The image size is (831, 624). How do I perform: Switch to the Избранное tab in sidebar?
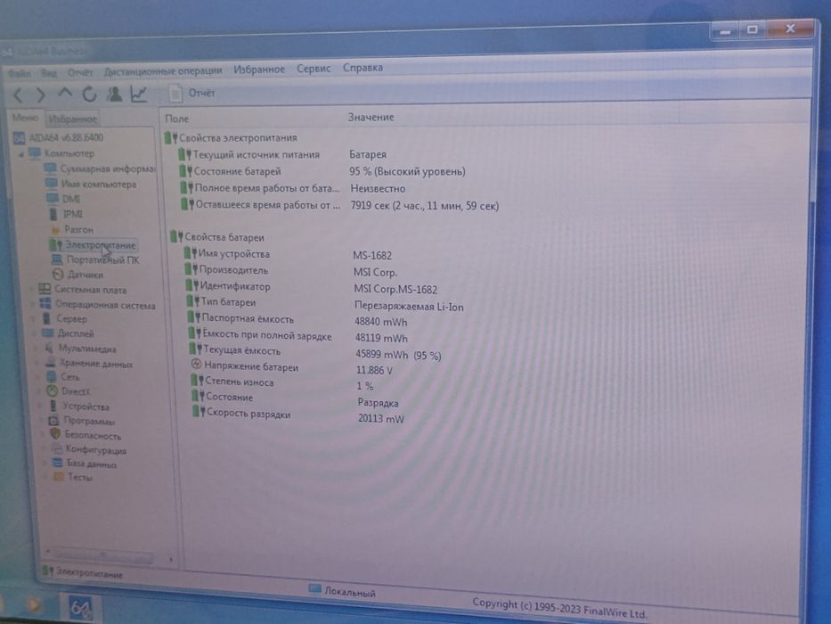click(73, 119)
